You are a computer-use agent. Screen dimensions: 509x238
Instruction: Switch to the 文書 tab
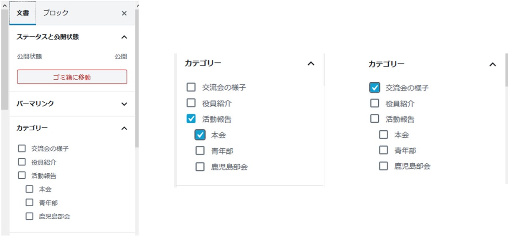click(x=23, y=13)
